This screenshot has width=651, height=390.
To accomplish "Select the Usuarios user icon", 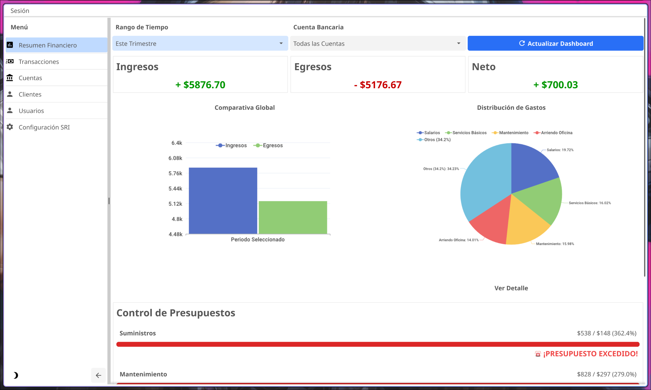I will [10, 110].
